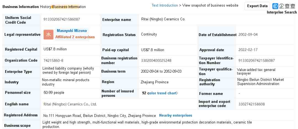Open the Nearby enterprises link

[175, 115]
